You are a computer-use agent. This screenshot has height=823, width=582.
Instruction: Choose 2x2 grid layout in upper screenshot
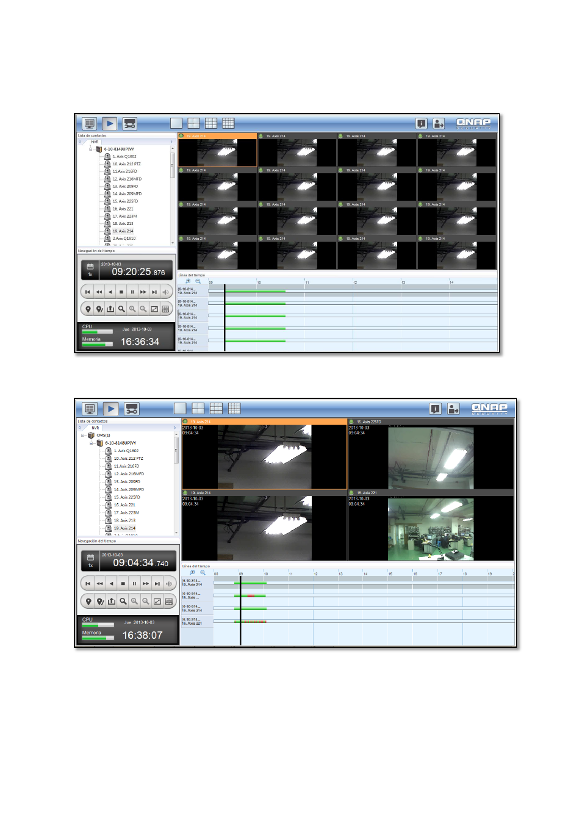[x=193, y=123]
